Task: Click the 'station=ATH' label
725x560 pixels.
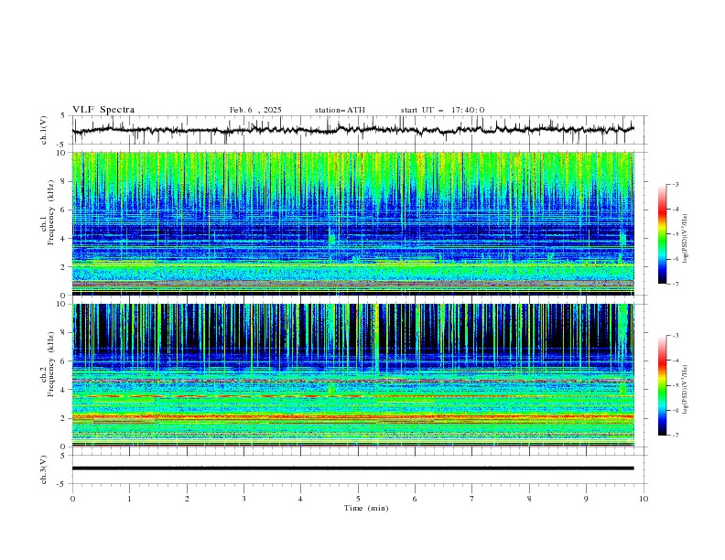Action: [340, 110]
